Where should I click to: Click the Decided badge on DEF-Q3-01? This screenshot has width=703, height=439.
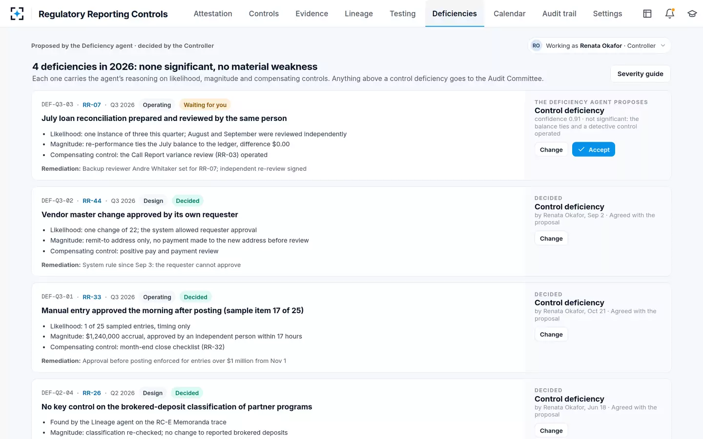coord(196,297)
